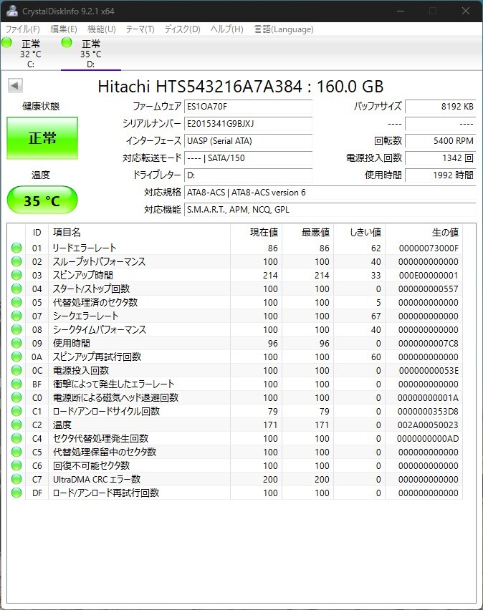Click the interface field UASP (Serial ATA)
Screen dimensions: 483x610
click(248, 141)
